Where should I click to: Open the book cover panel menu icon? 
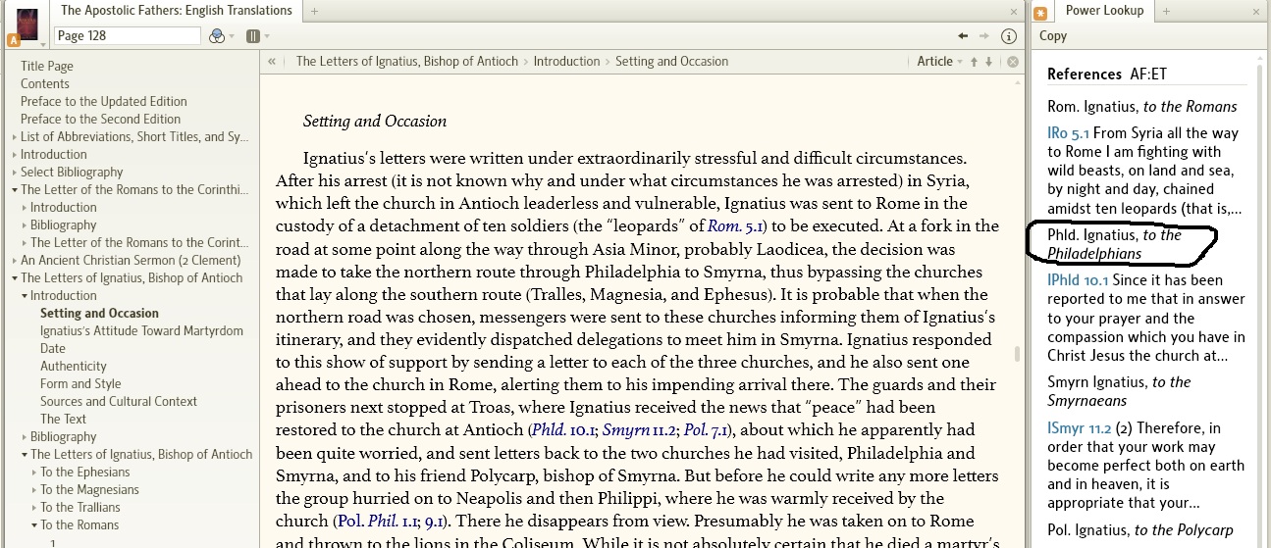point(26,25)
